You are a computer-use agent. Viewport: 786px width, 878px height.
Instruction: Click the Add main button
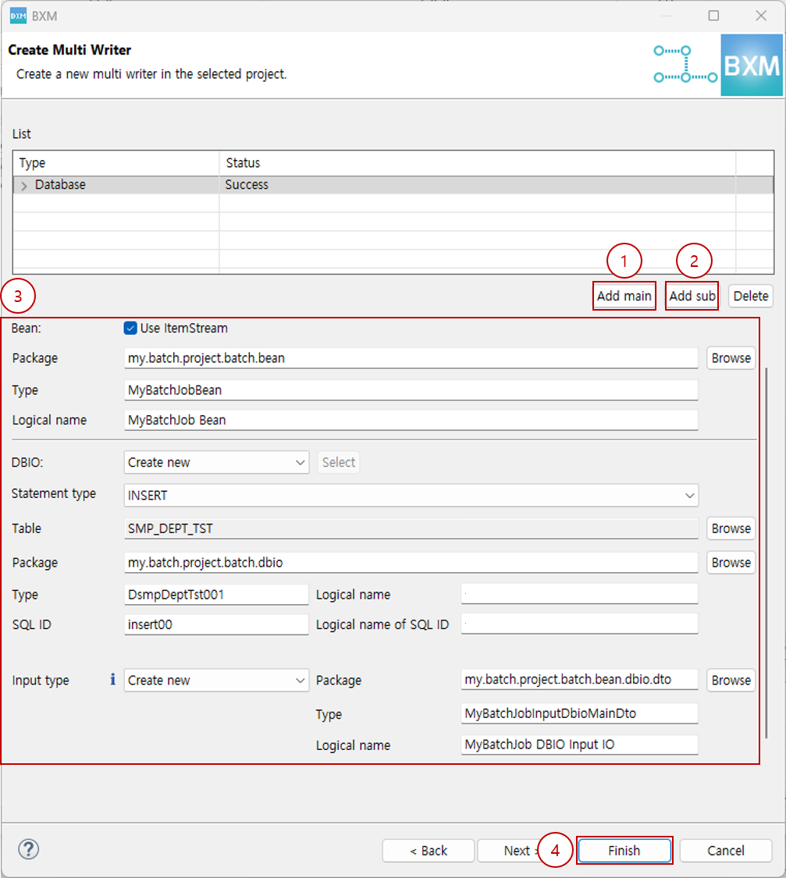(624, 296)
